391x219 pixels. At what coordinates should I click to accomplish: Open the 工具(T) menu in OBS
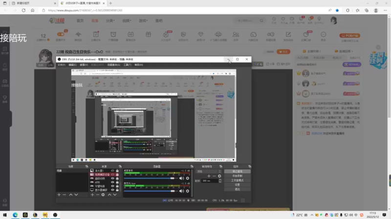click(127, 65)
